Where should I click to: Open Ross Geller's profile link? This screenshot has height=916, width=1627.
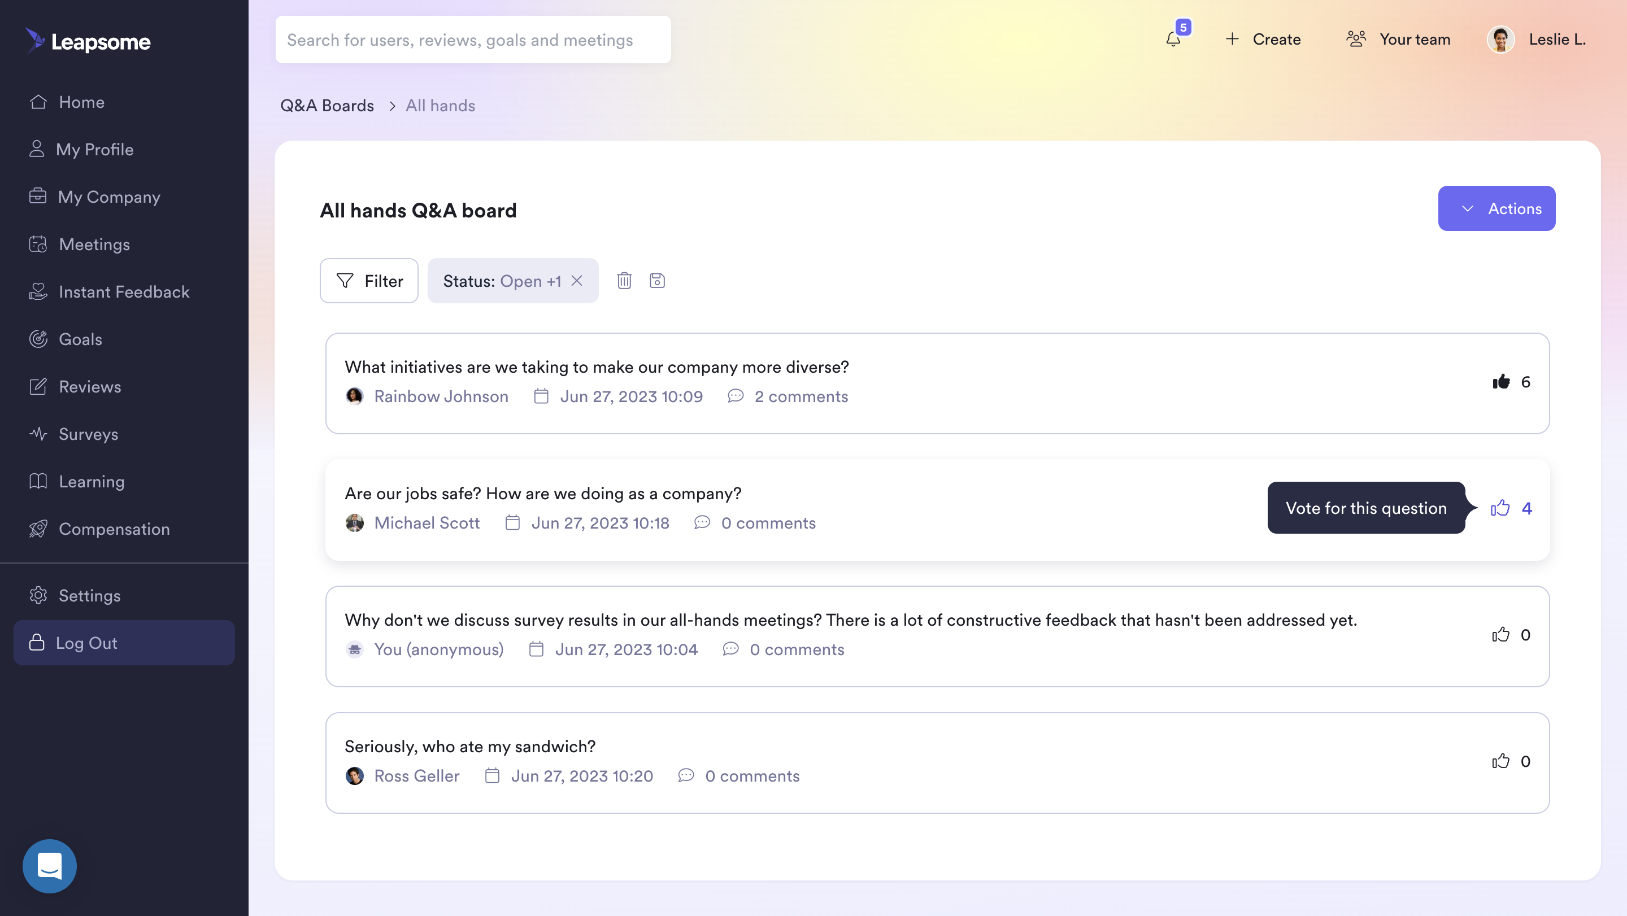click(x=416, y=775)
